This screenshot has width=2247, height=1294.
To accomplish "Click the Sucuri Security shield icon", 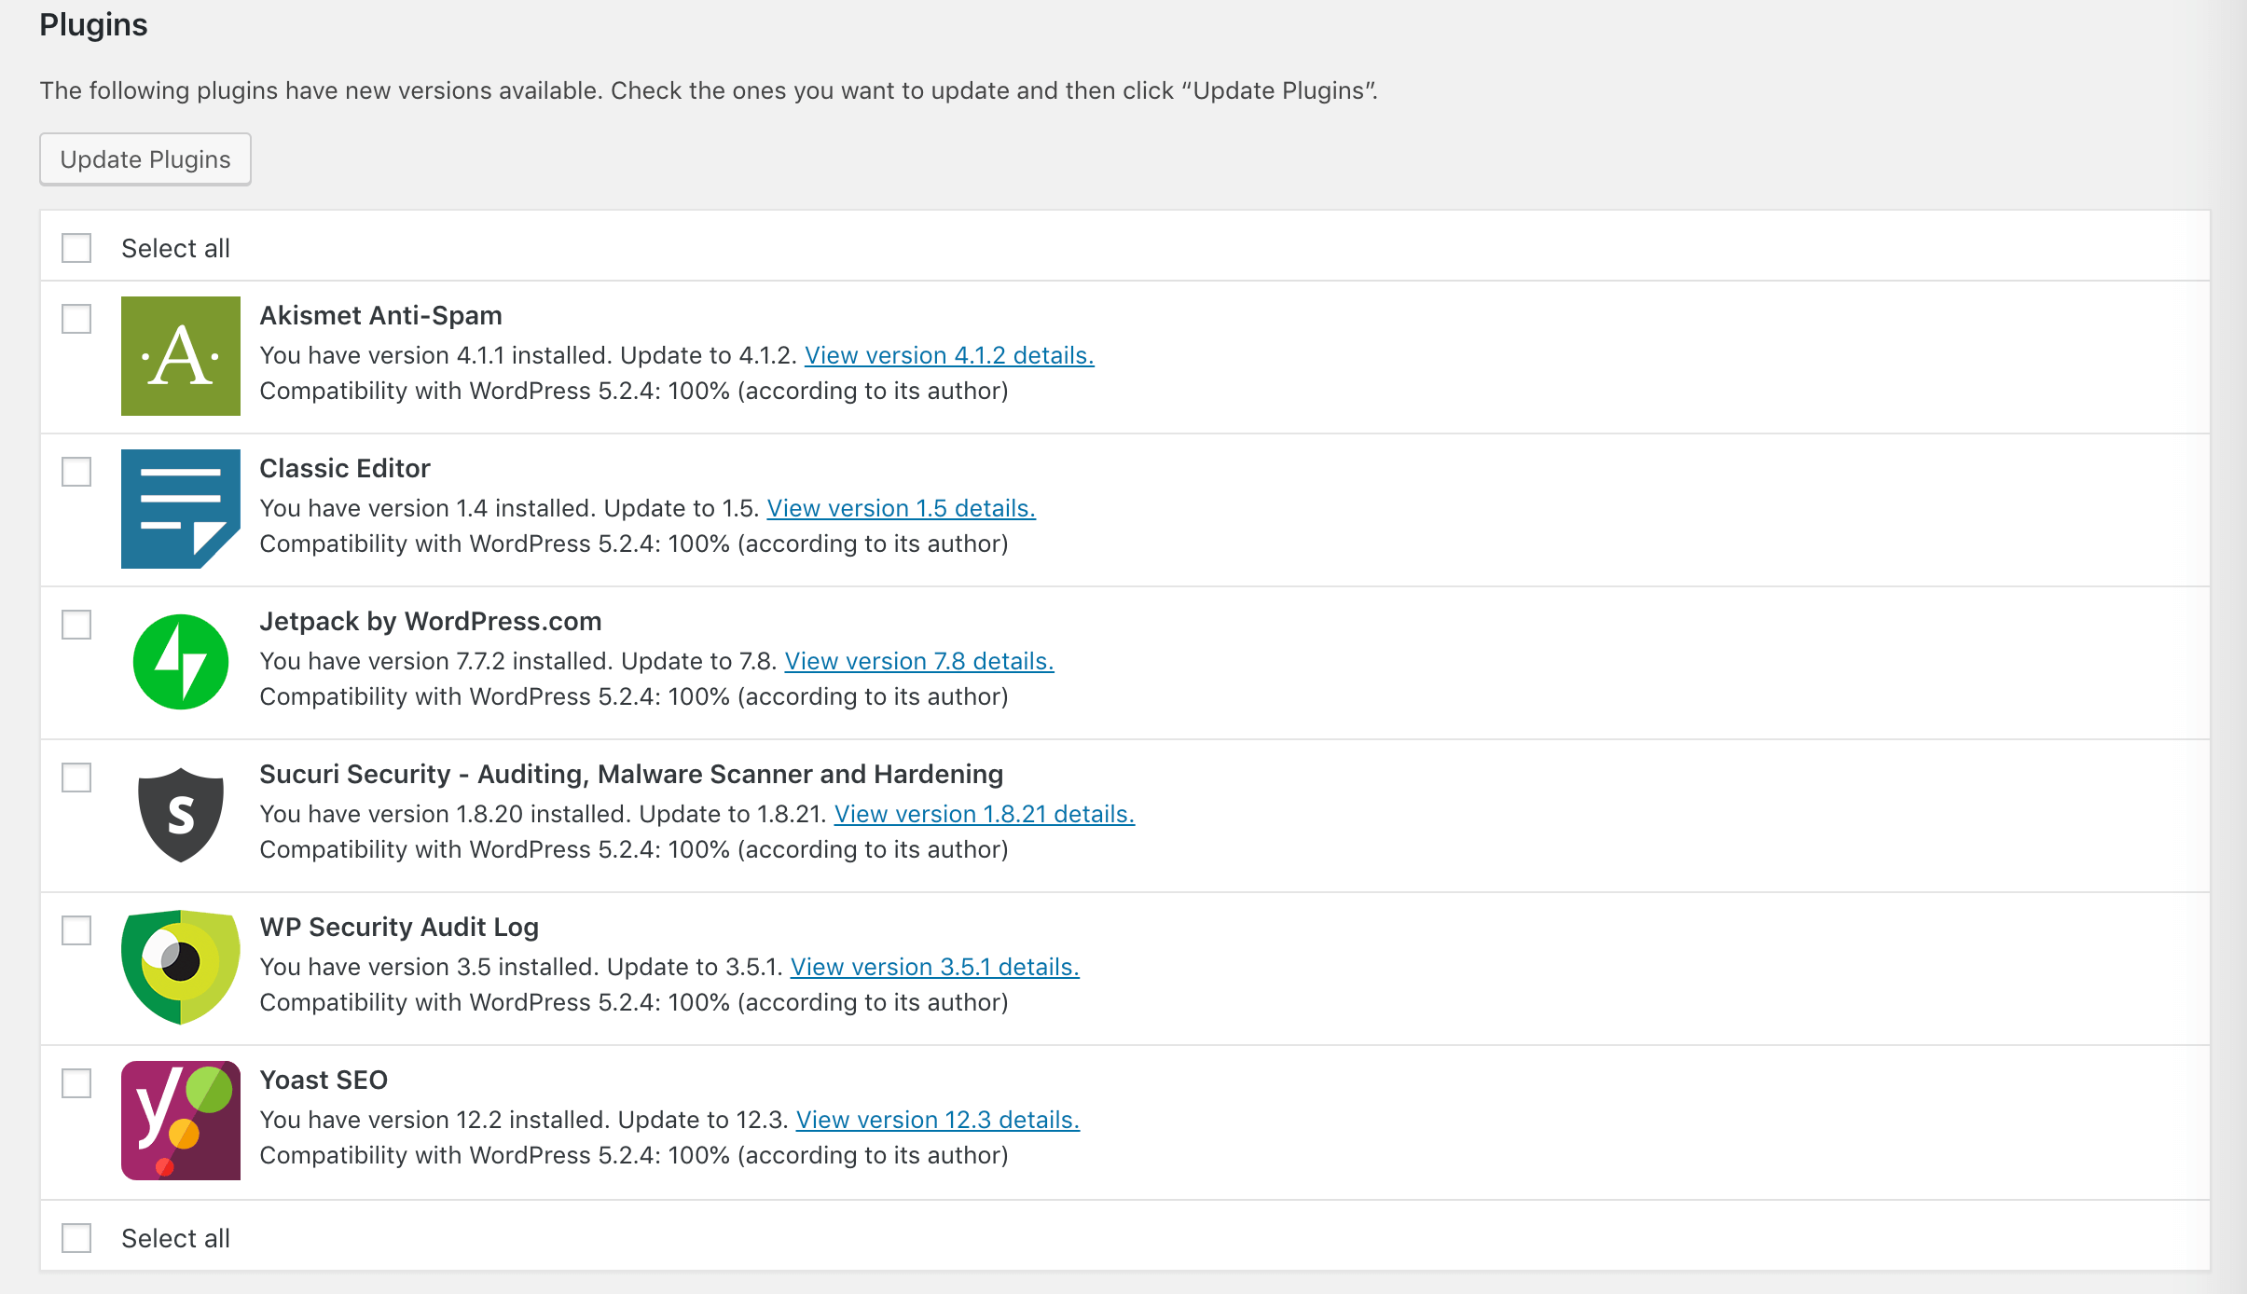I will click(181, 815).
